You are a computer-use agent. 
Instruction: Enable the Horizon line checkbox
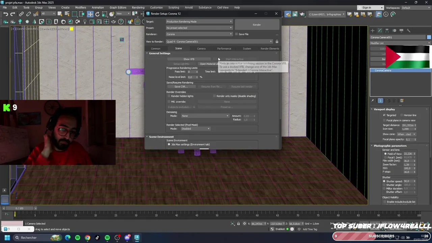(x=402, y=115)
